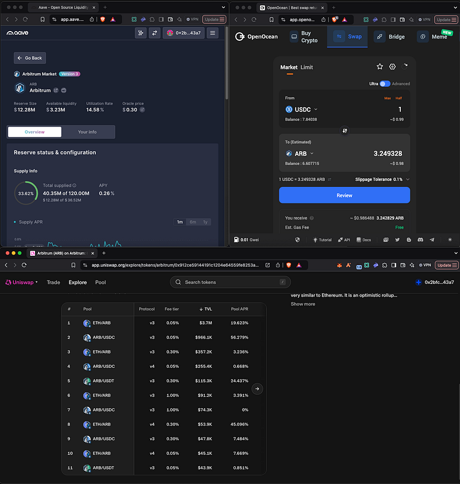The width and height of the screenshot is (460, 484).
Task: Reload the Uniswap page
Action: [x=24, y=265]
